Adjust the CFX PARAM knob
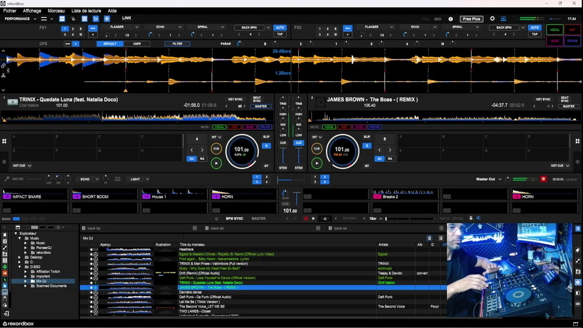Screen dimensions: 583x328 239,44
